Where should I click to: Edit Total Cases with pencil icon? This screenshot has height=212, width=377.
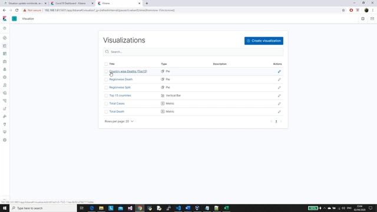(279, 104)
